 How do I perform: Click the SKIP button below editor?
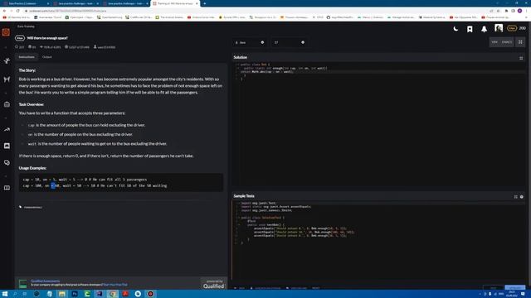tap(240, 288)
